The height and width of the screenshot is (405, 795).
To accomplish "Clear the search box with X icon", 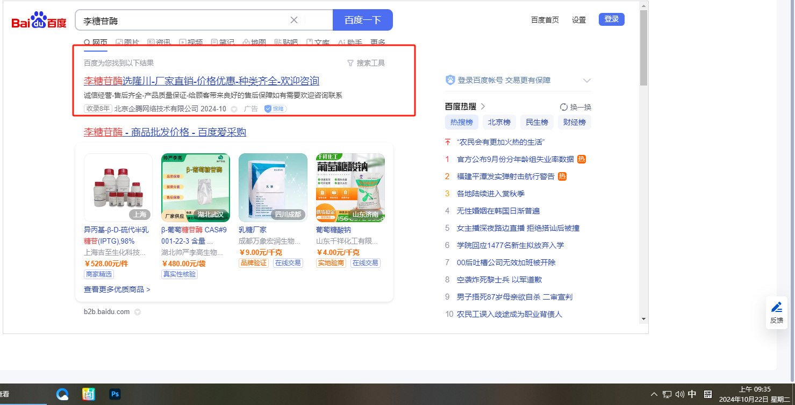I will point(294,20).
